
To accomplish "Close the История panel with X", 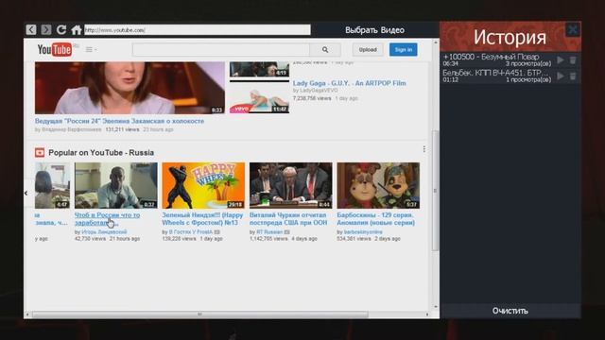I will coord(573,29).
